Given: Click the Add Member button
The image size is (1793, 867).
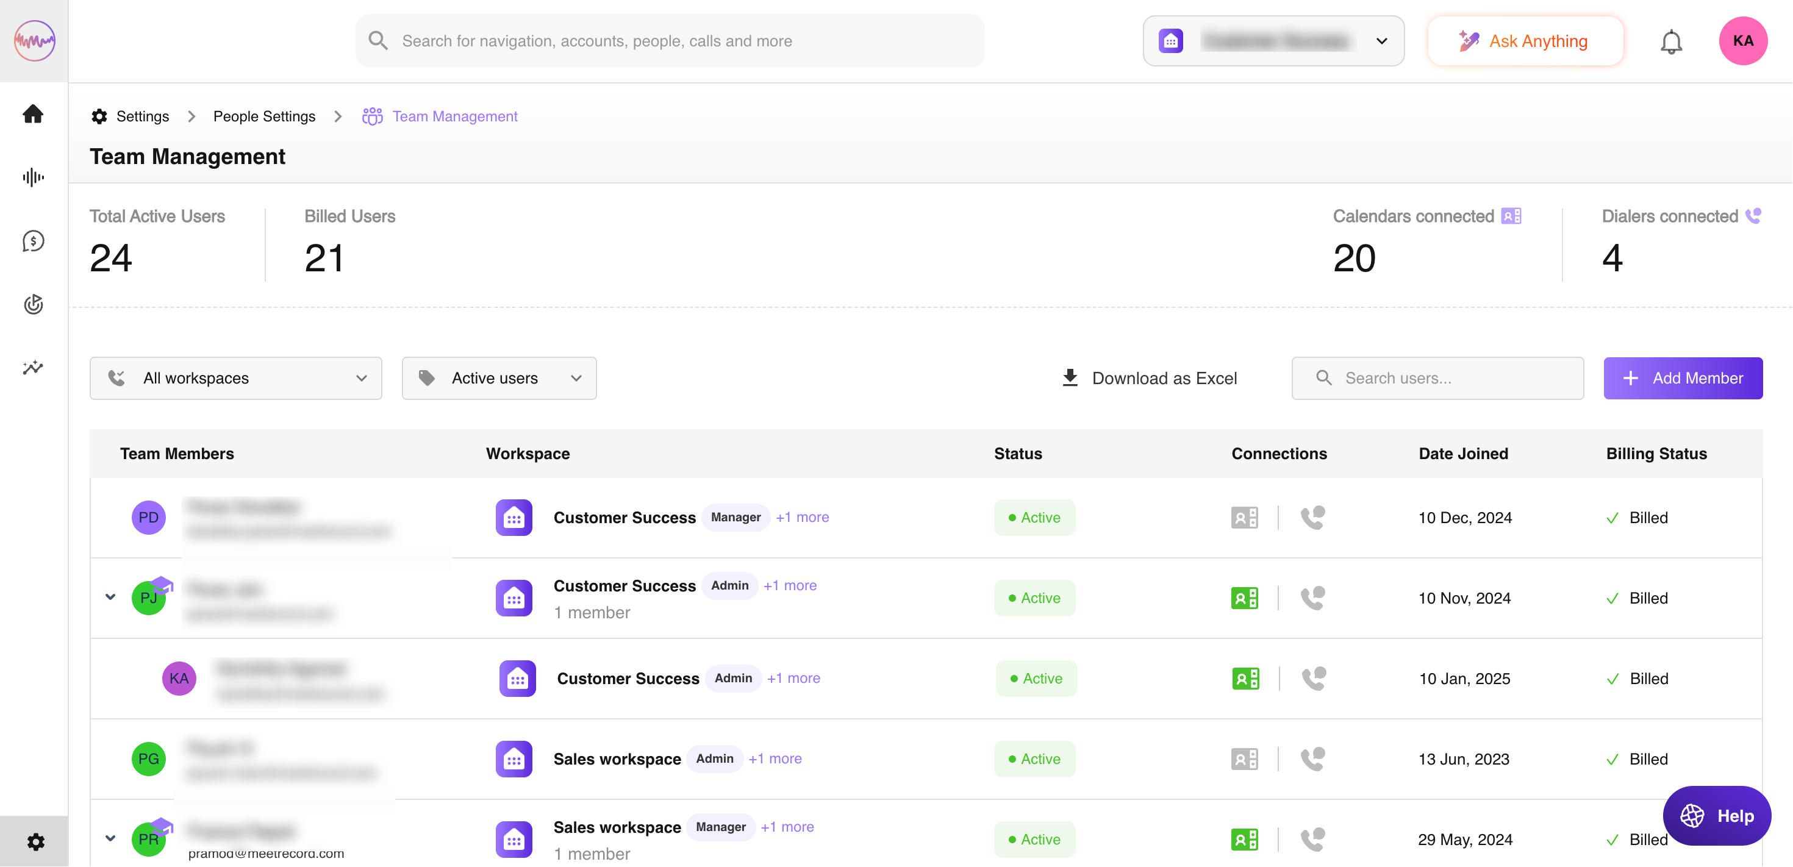Looking at the screenshot, I should 1683,378.
